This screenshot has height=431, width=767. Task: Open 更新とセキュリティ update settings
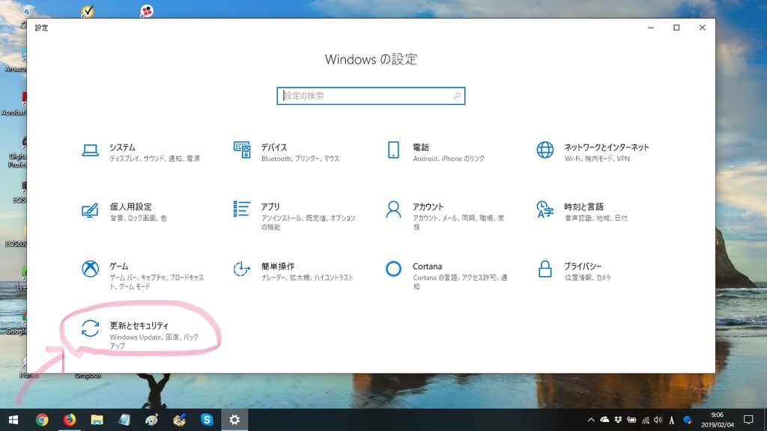point(139,334)
